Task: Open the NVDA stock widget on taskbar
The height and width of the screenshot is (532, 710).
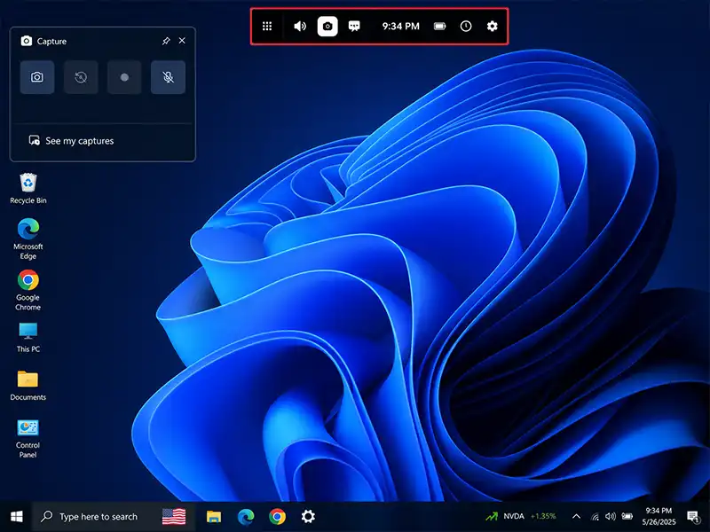Action: click(x=521, y=516)
